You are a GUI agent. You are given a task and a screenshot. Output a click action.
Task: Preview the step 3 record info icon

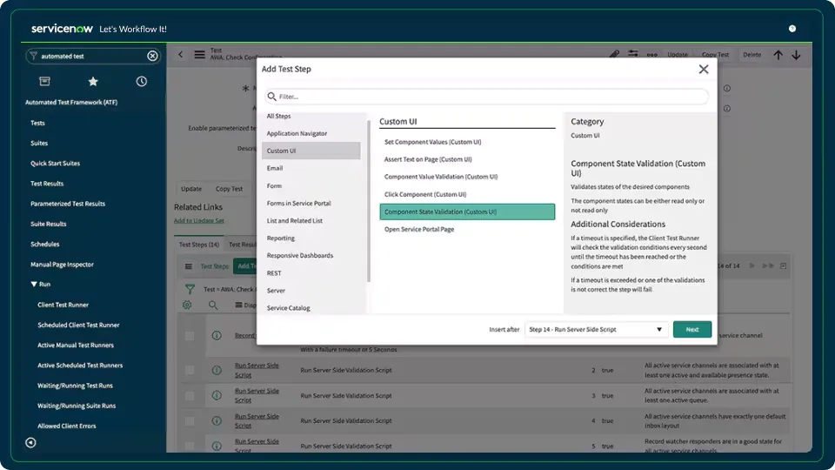click(217, 395)
